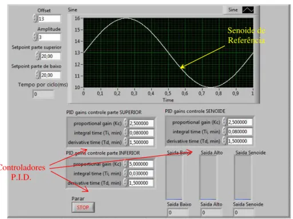Select the Amplitude value field showing 3
Viewport: 293px width, 219px height.
coord(49,37)
